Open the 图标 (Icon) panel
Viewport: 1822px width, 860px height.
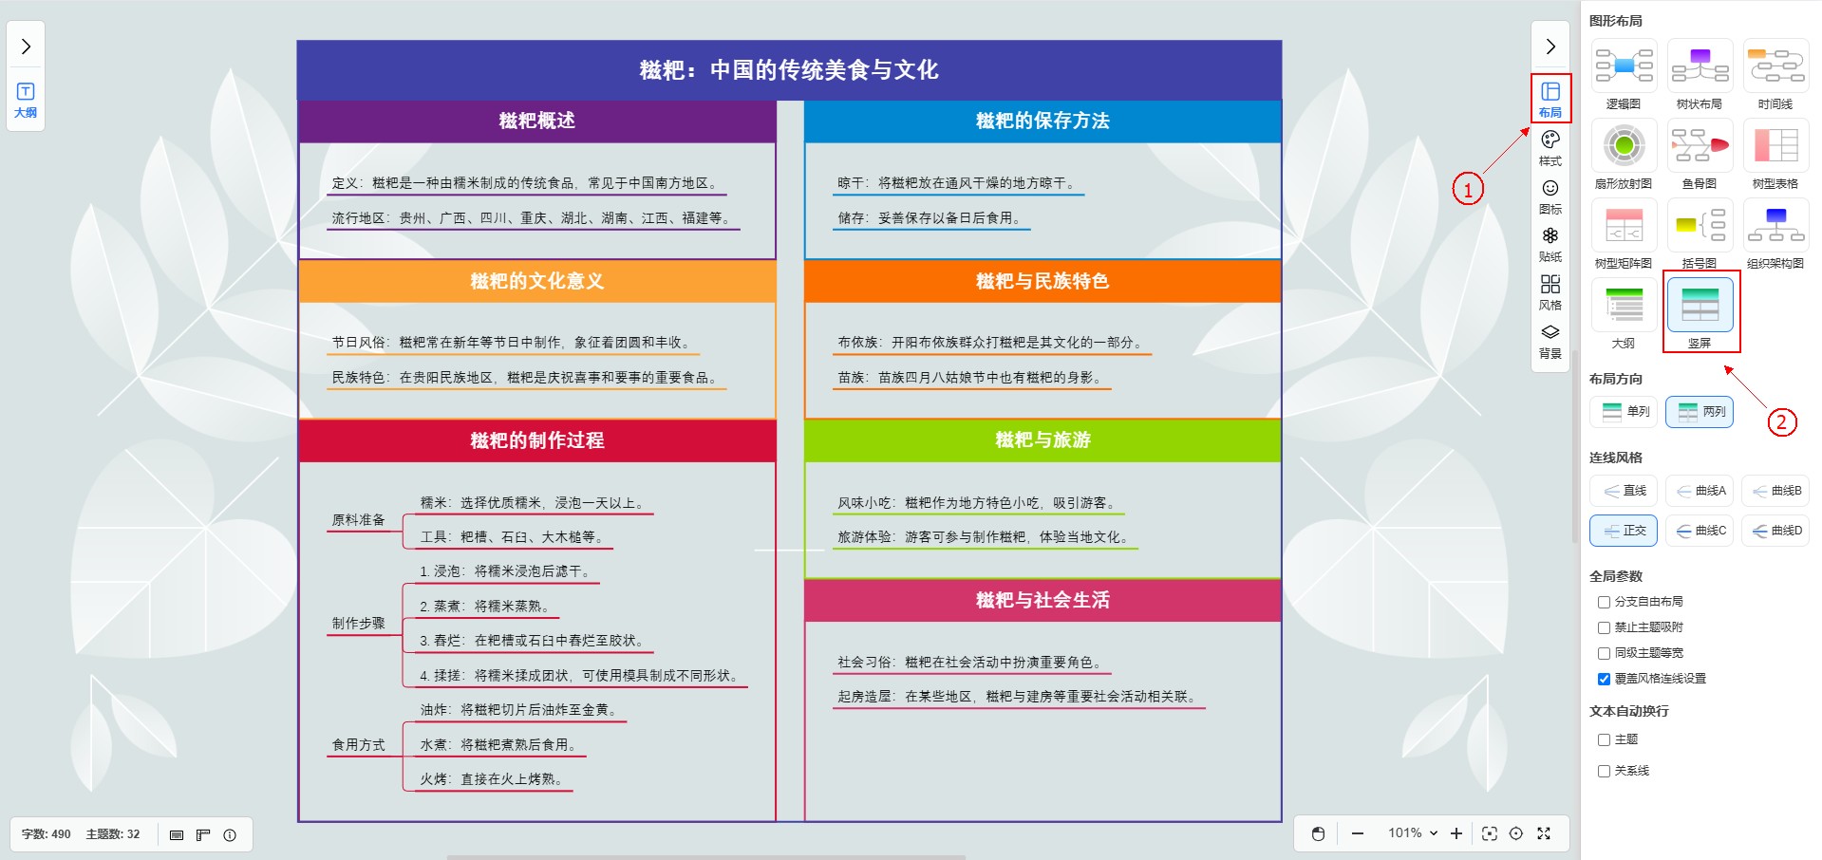[x=1550, y=196]
